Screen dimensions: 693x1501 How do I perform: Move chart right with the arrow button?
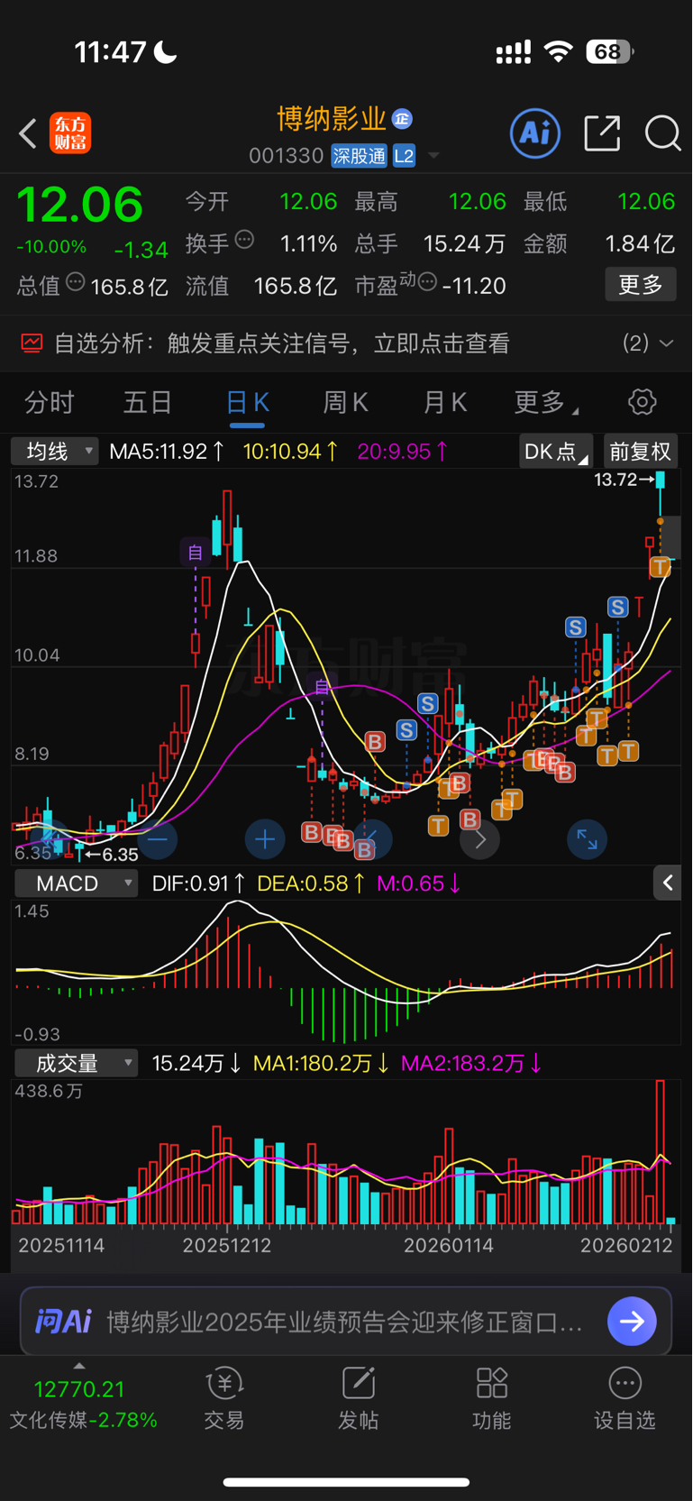coord(480,839)
